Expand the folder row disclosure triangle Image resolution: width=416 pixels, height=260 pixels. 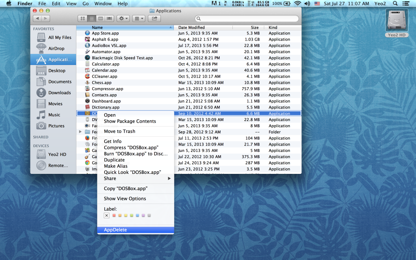(x=80, y=132)
